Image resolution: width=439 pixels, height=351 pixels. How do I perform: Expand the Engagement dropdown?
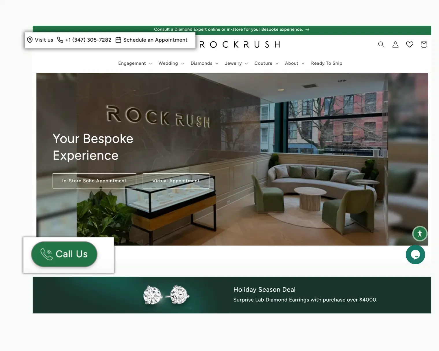(x=132, y=63)
